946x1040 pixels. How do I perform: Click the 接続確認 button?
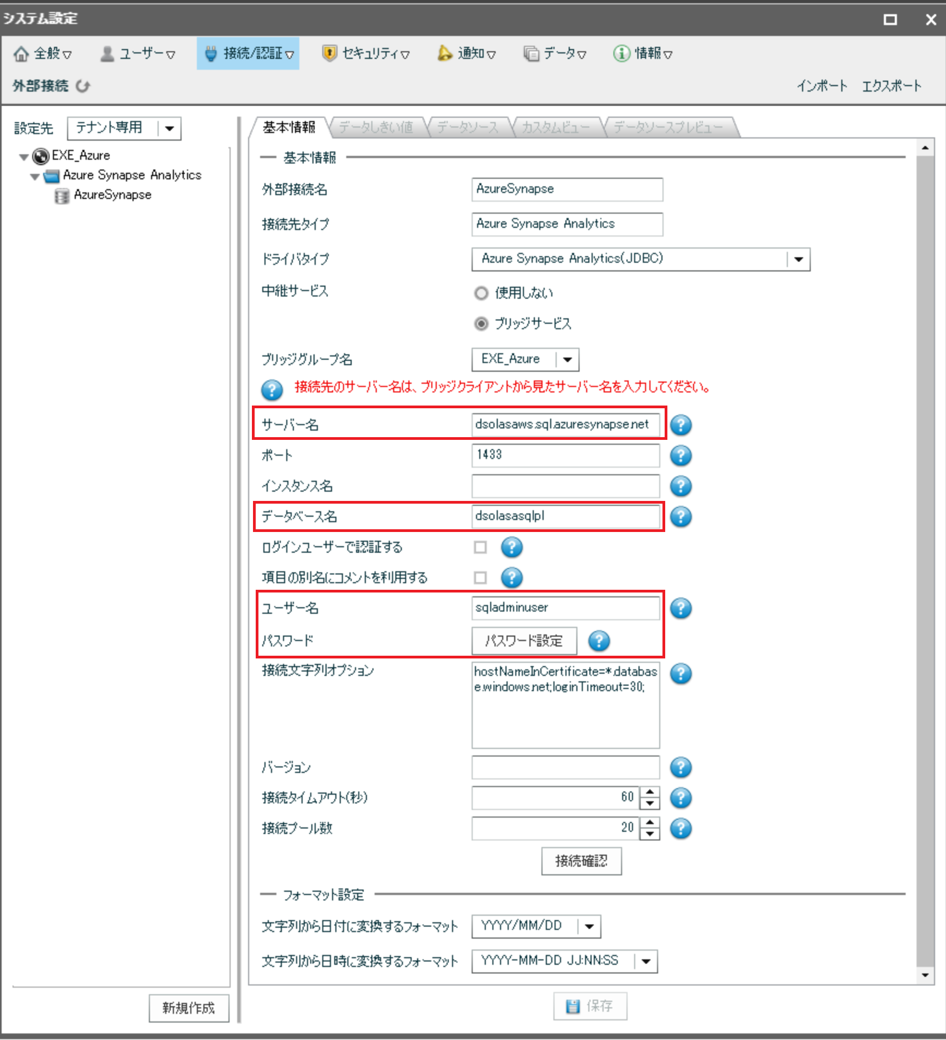coord(581,861)
